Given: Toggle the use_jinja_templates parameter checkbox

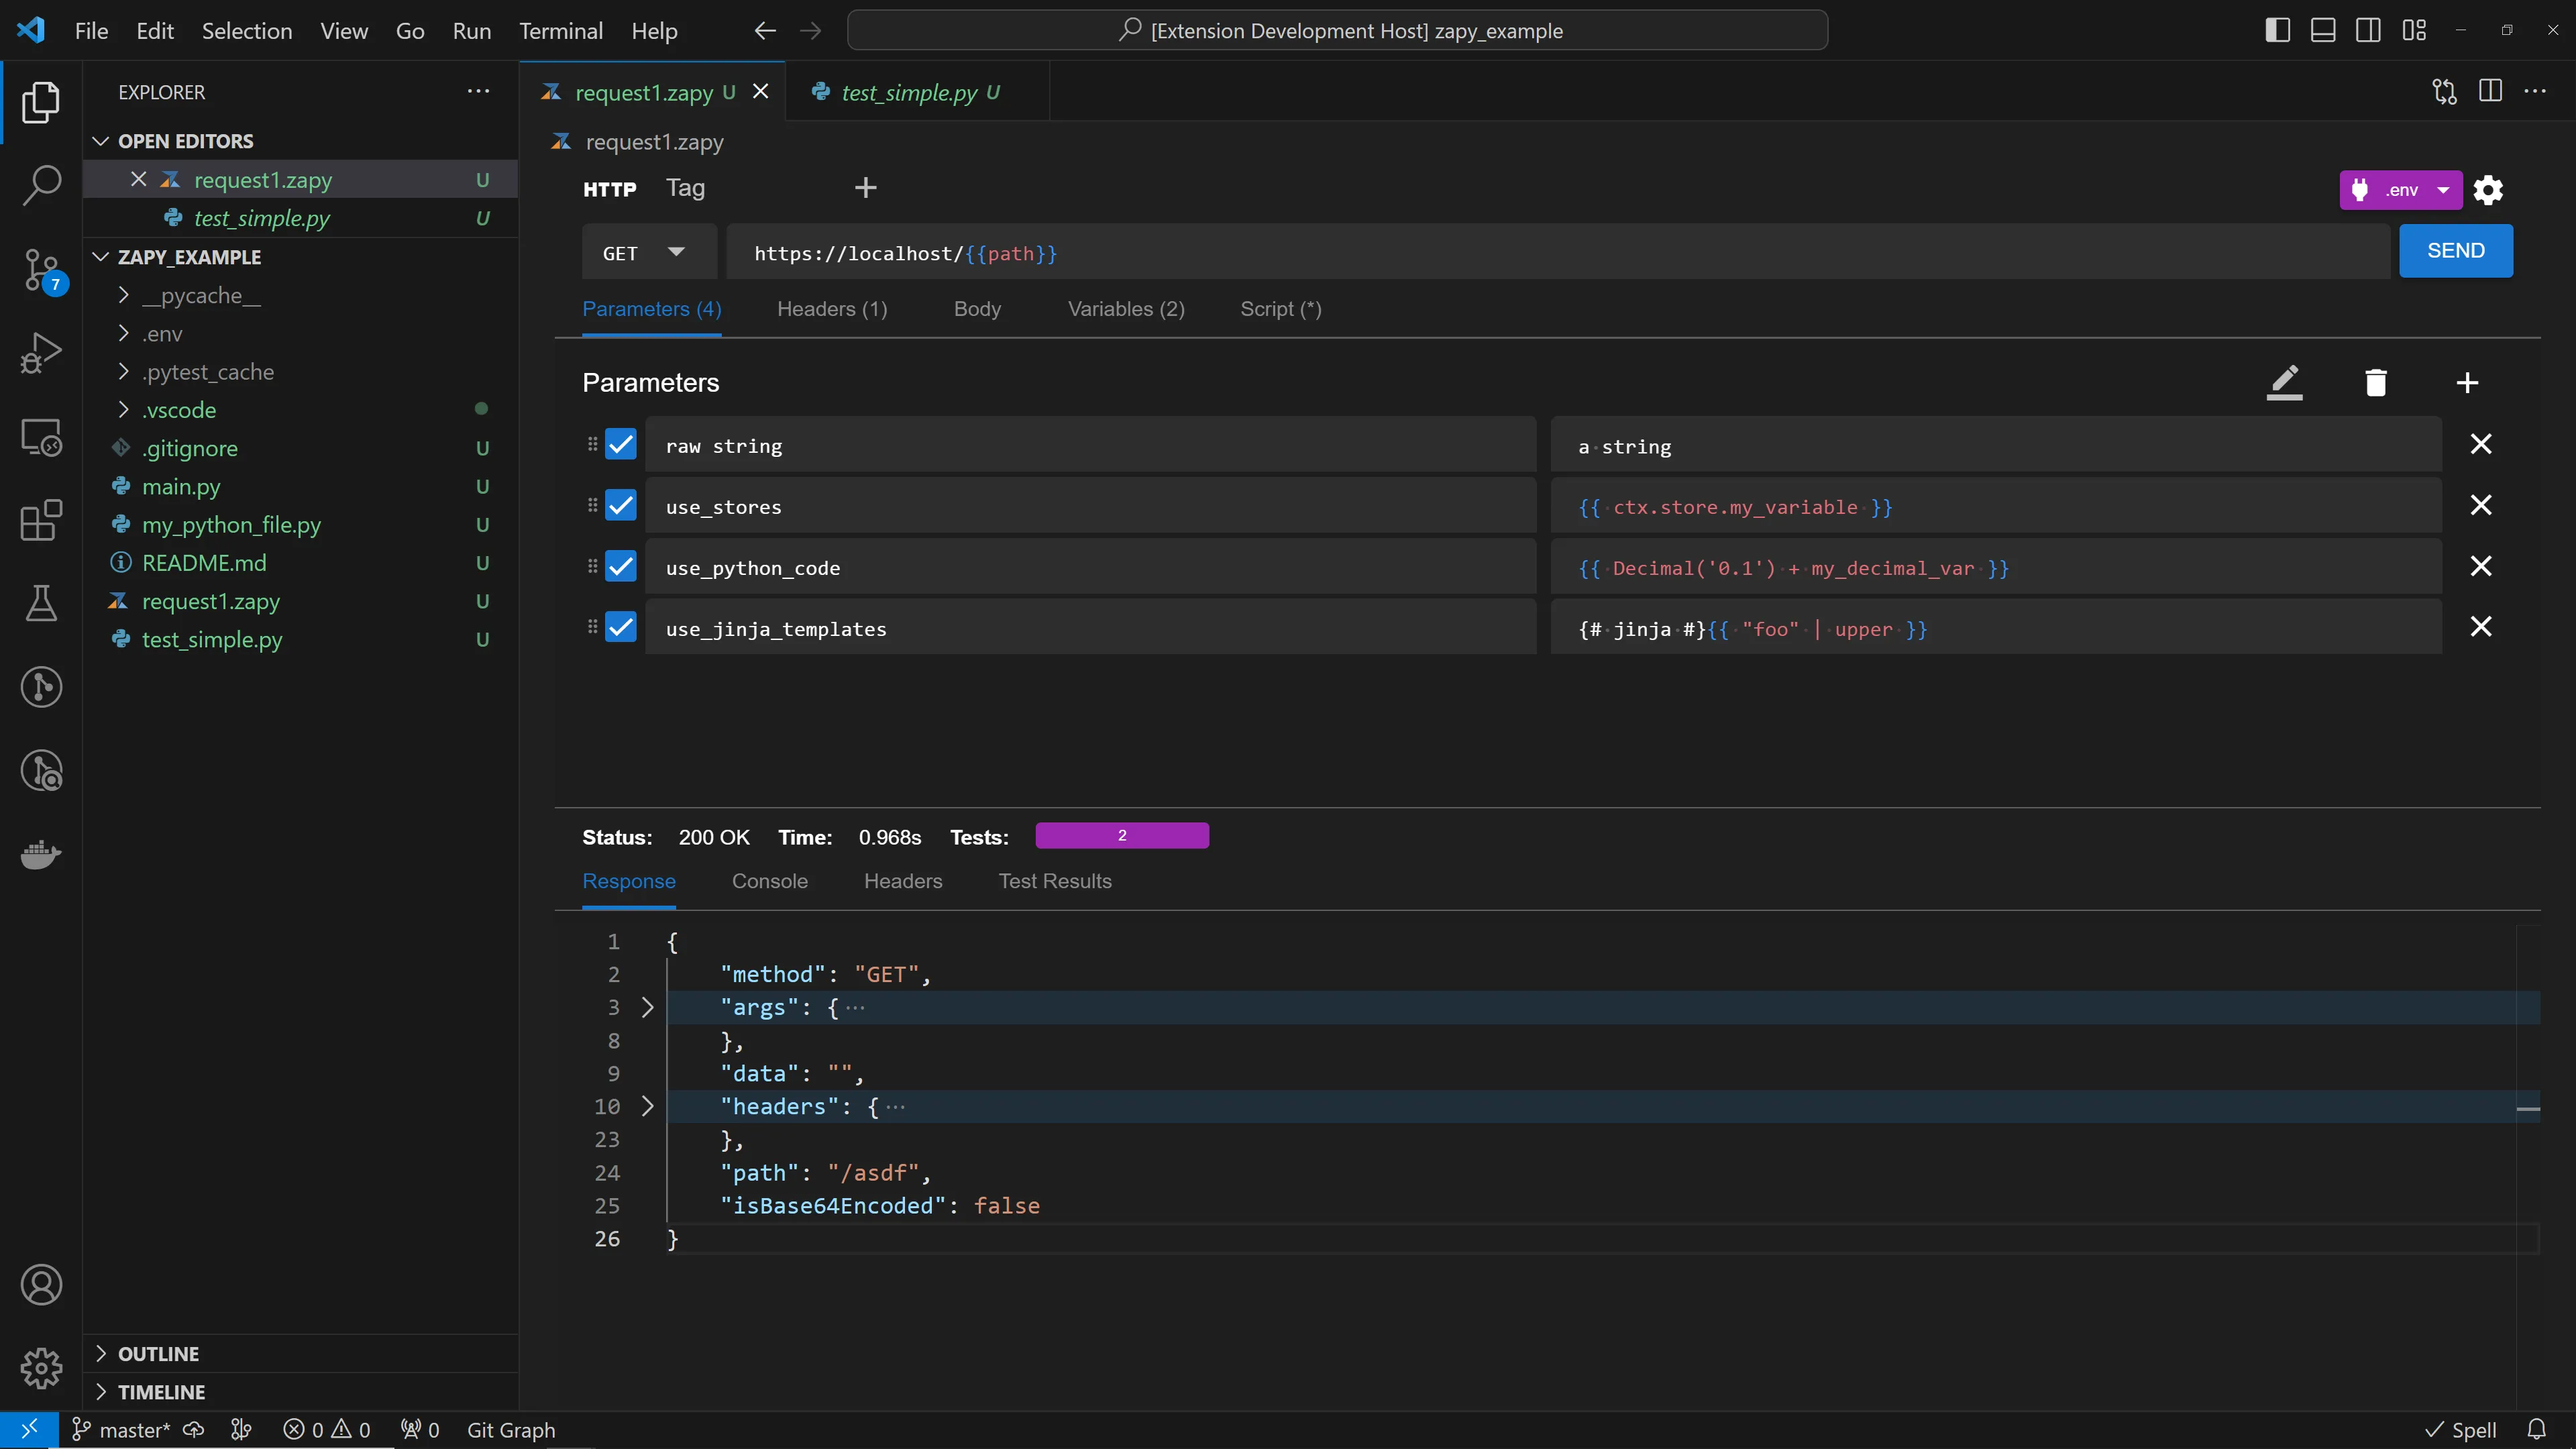Looking at the screenshot, I should click(621, 627).
